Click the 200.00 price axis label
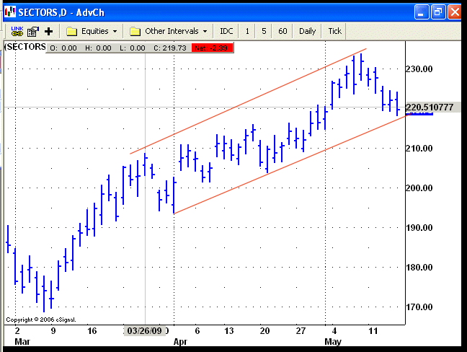Screen dimensions: 467x352 pos(419,188)
